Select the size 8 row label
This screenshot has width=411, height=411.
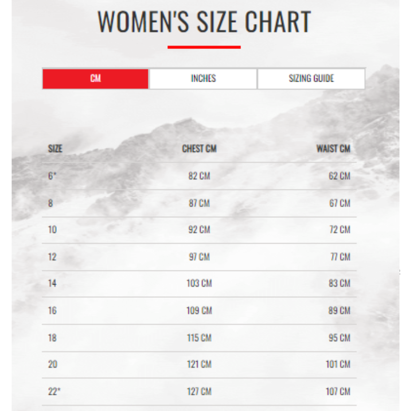[51, 203]
